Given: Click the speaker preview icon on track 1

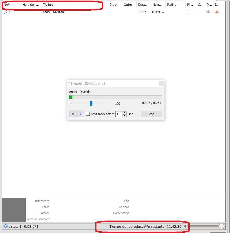Looking at the screenshot, I should [x=208, y=12].
